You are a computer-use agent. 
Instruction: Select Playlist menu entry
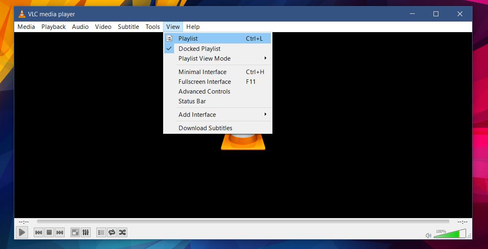[218, 39]
